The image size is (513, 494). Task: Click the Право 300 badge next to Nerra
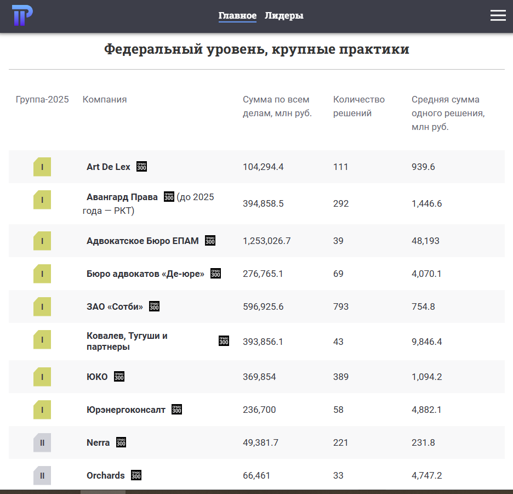121,442
